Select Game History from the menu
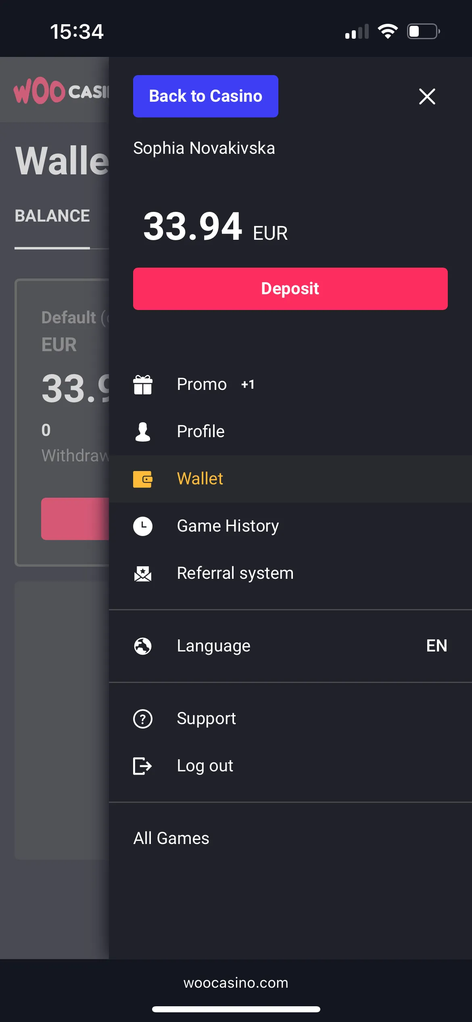Screen dimensions: 472x1022 (x=228, y=526)
